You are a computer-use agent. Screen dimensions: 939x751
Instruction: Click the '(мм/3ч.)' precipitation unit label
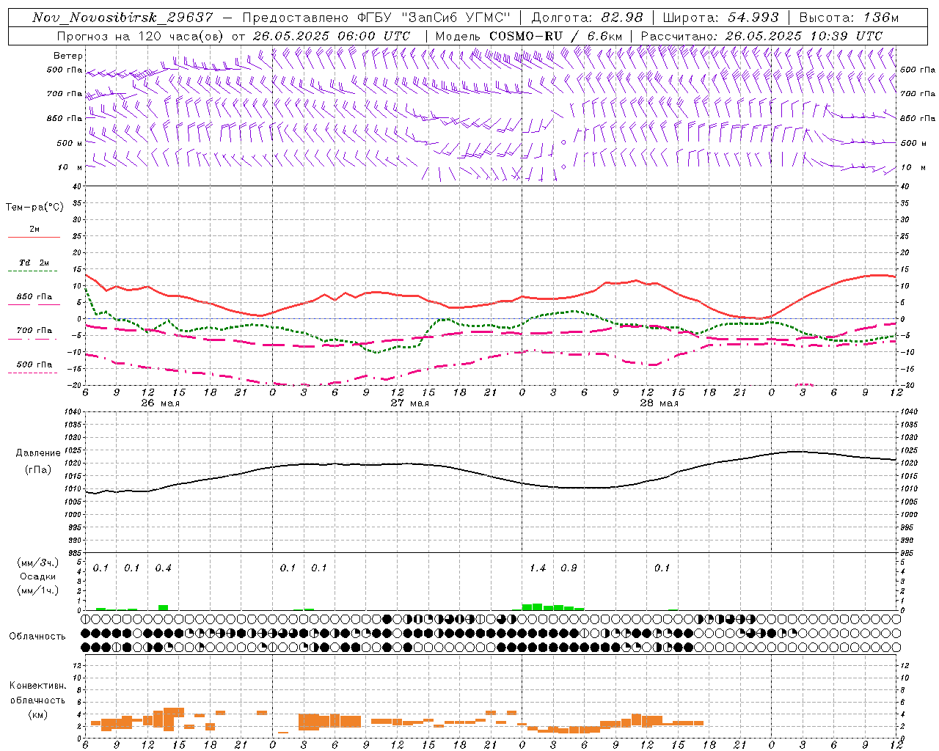point(37,563)
